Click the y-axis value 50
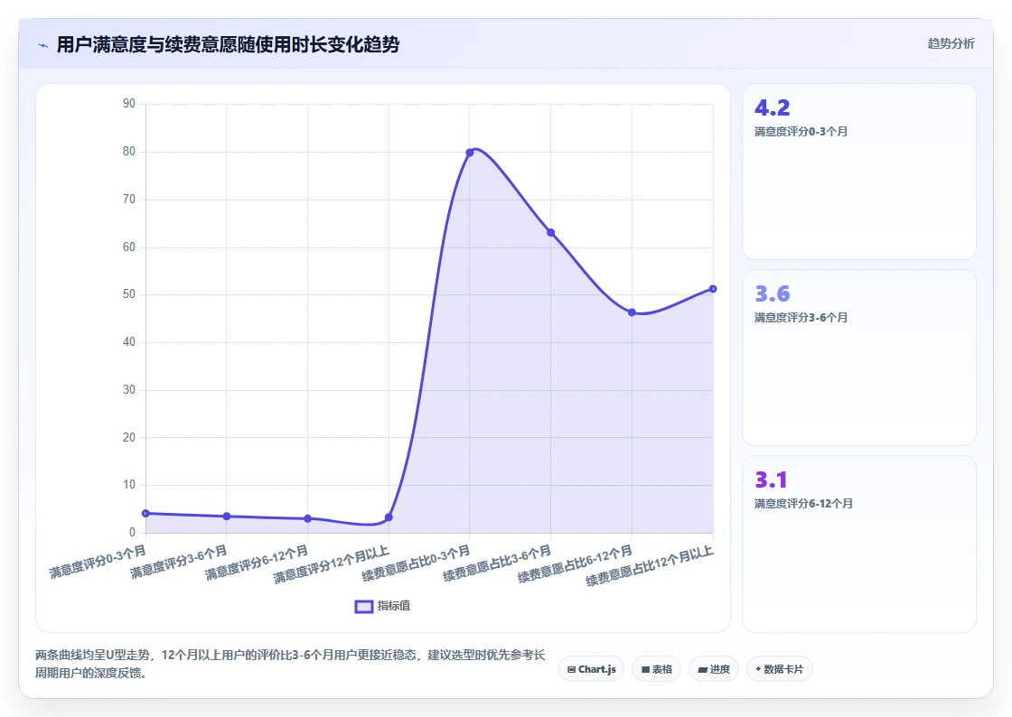This screenshot has width=1012, height=717. click(x=129, y=294)
